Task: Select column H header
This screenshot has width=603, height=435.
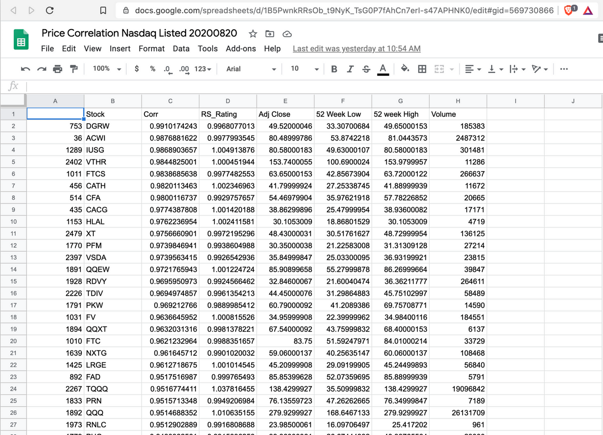Action: 458,101
